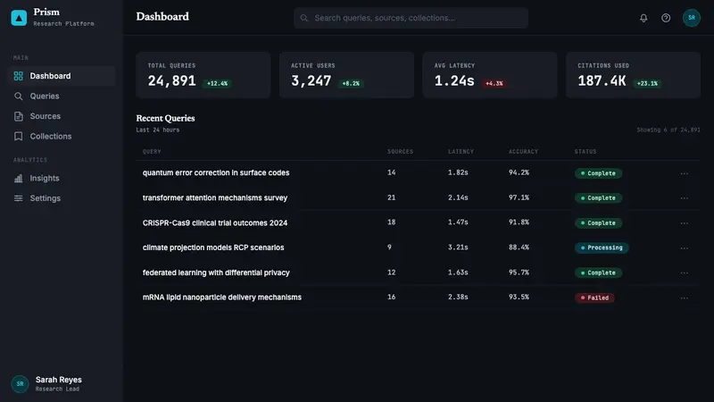Click the SR avatar next to Sarah Reyes
714x402 pixels.
(x=20, y=384)
